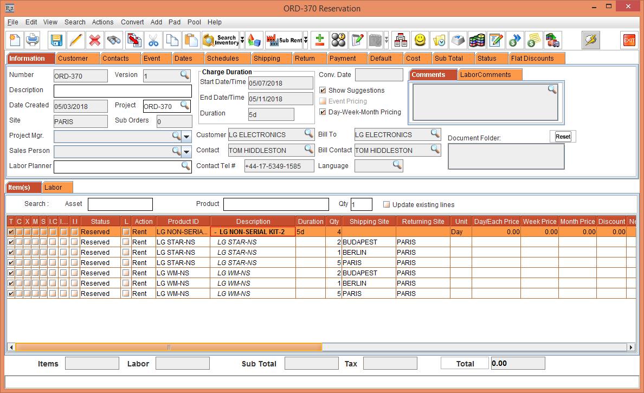
Task: Click the red X delete icon
Action: pyautogui.click(x=95, y=40)
